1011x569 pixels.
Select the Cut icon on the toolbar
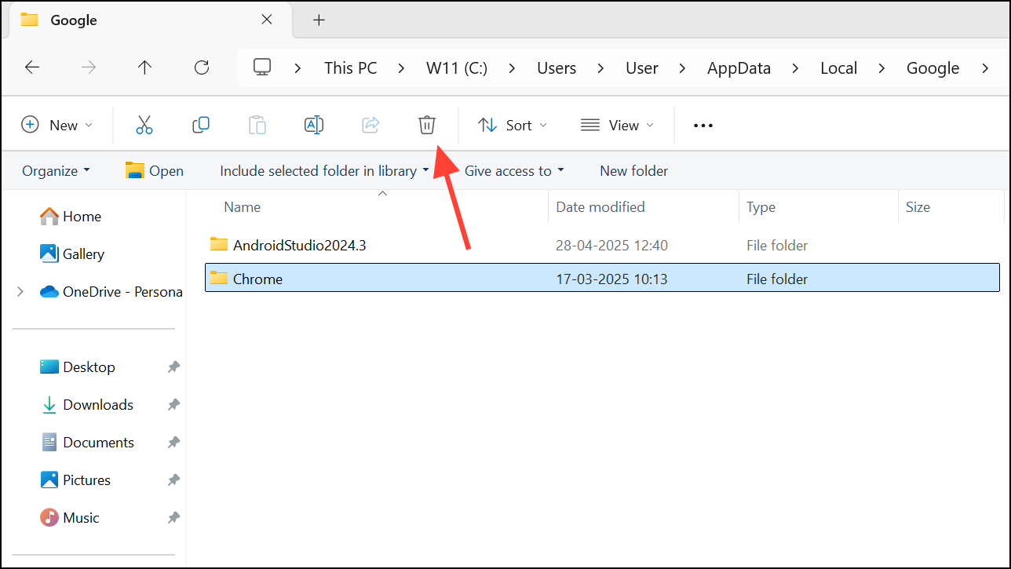tap(144, 125)
